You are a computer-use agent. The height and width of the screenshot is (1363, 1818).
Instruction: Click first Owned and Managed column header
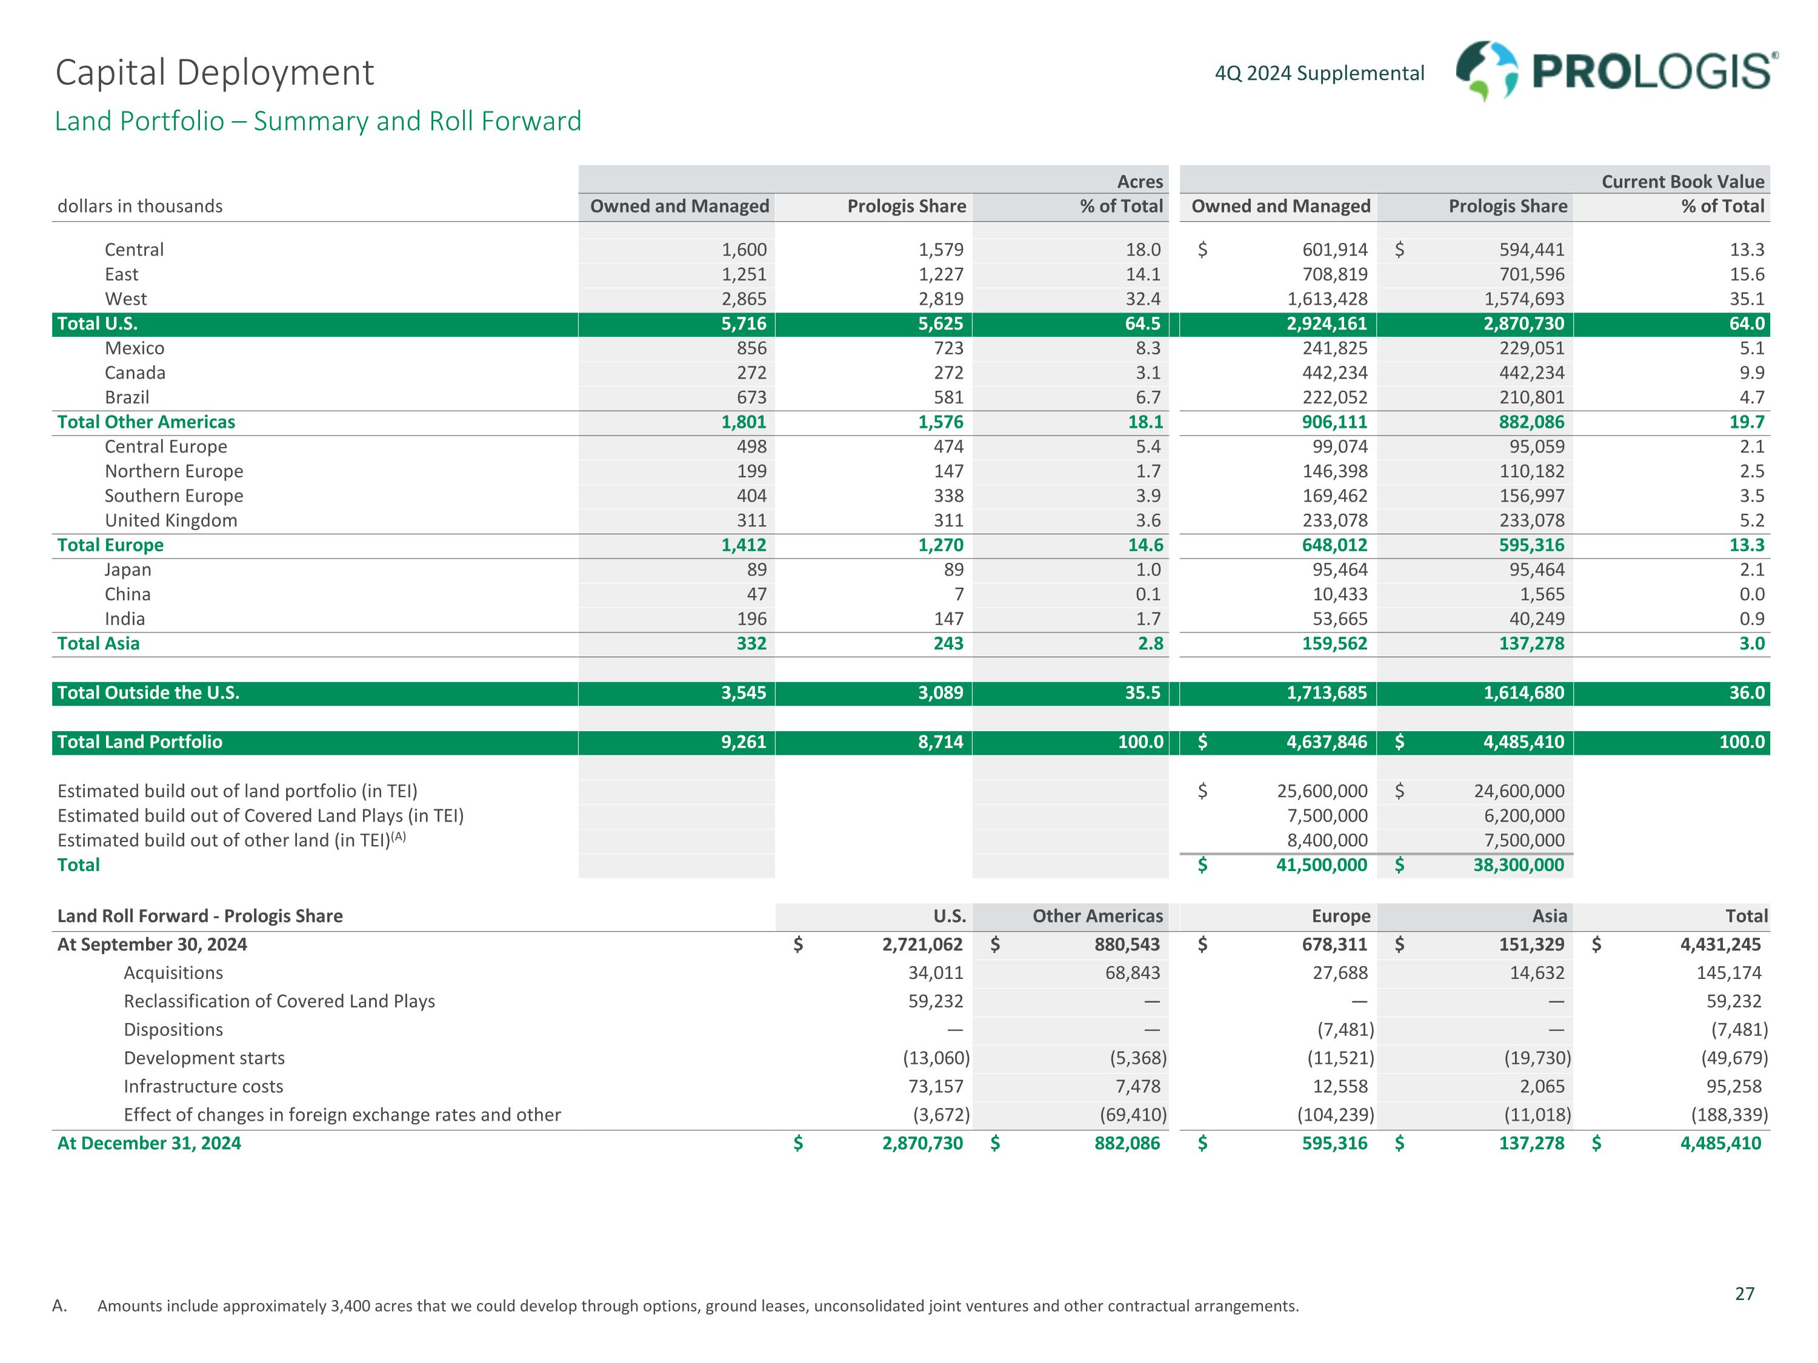[679, 206]
